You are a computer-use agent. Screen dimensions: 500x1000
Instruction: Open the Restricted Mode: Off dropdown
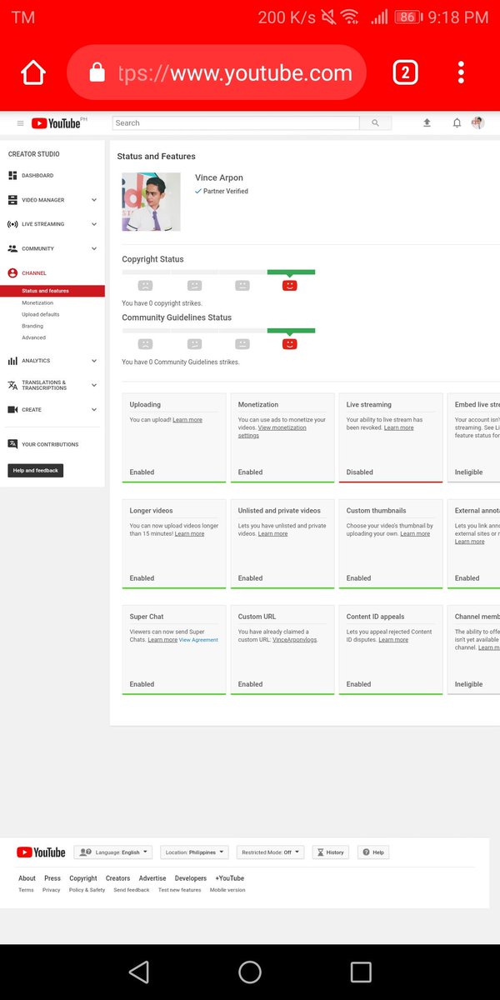coord(270,852)
